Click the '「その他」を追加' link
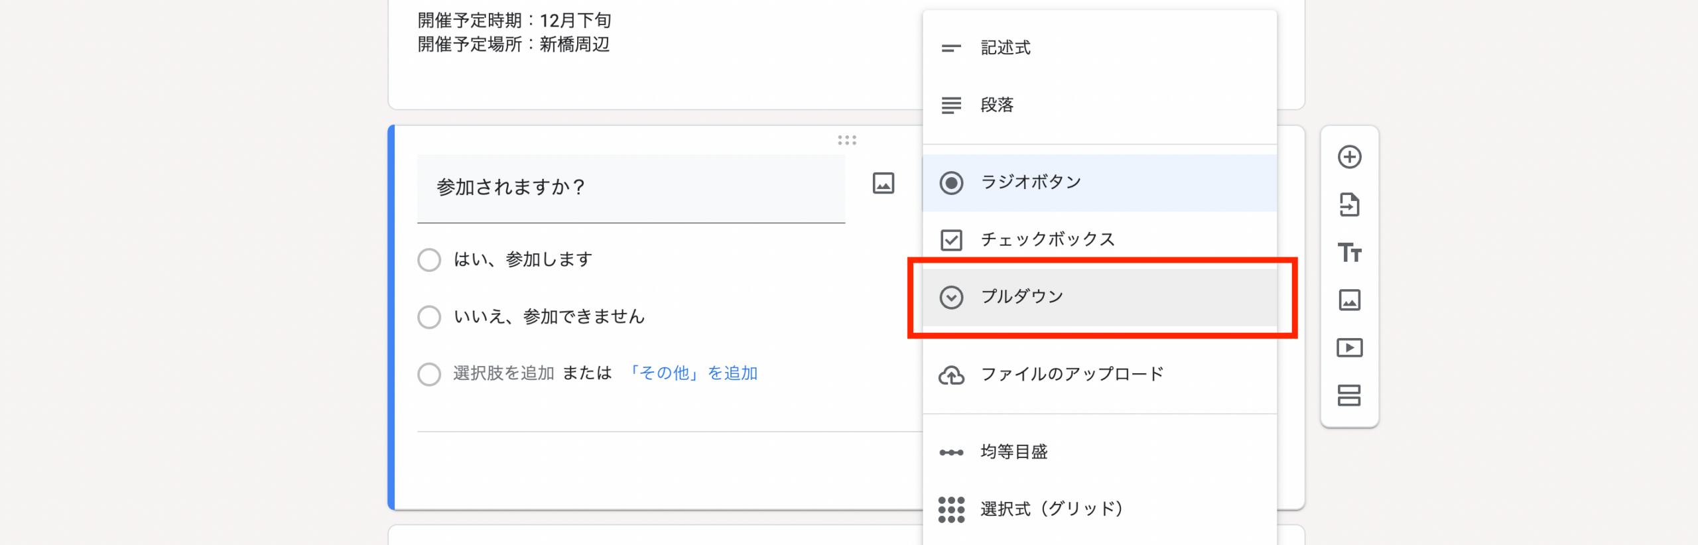 click(691, 373)
